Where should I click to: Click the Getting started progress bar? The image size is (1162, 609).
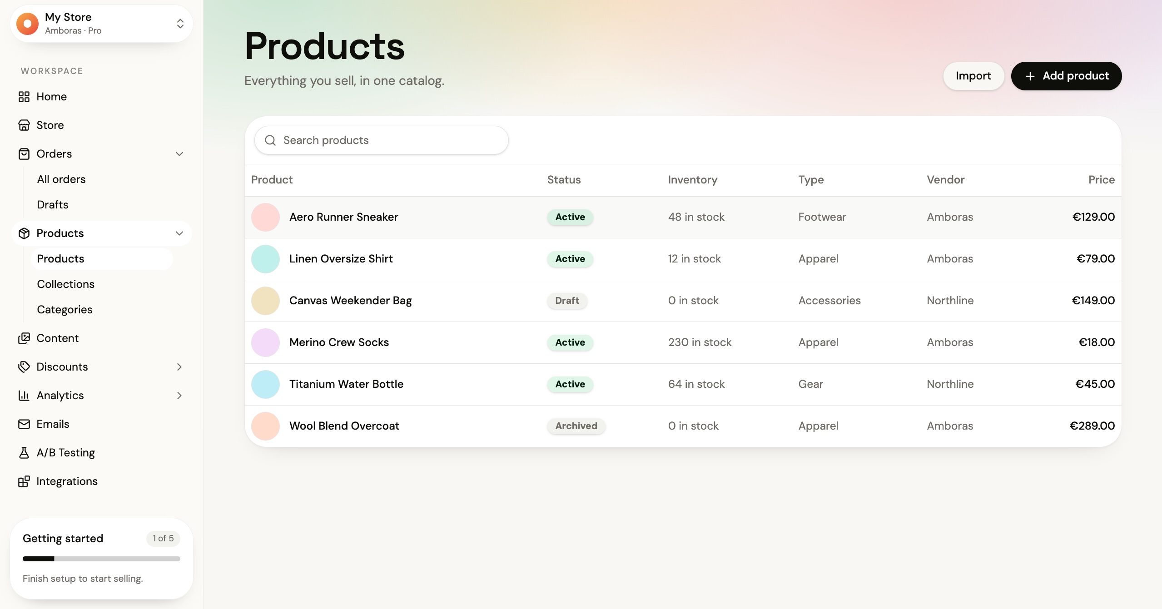coord(101,559)
